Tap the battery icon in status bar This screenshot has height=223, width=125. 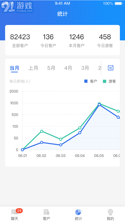(x=119, y=4)
